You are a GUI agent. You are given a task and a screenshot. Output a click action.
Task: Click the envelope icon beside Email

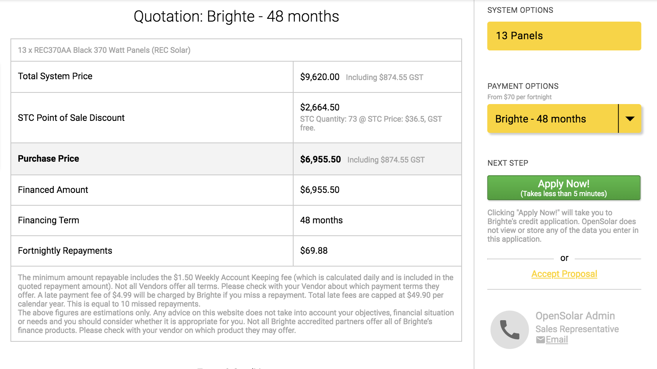coord(540,340)
